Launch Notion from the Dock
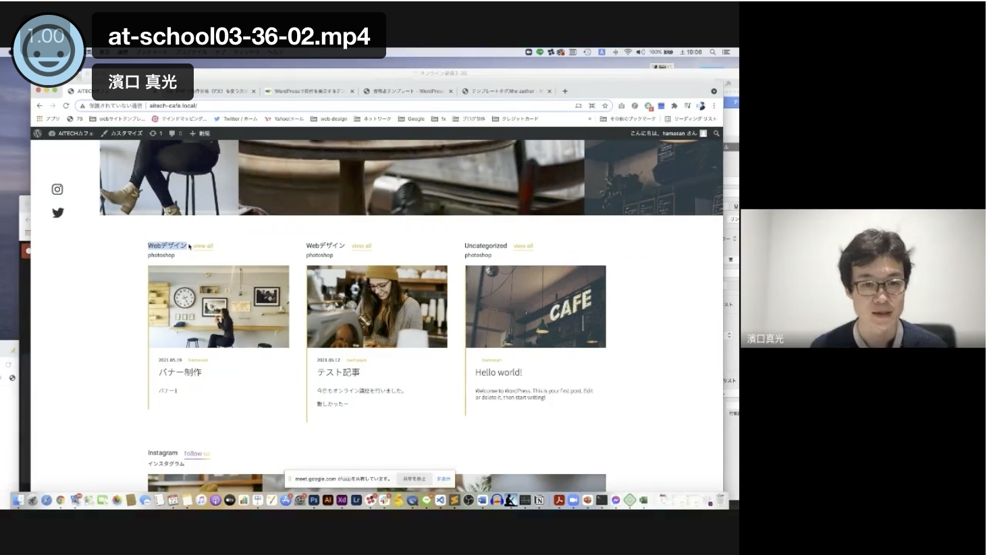The image size is (987, 555). coord(539,500)
